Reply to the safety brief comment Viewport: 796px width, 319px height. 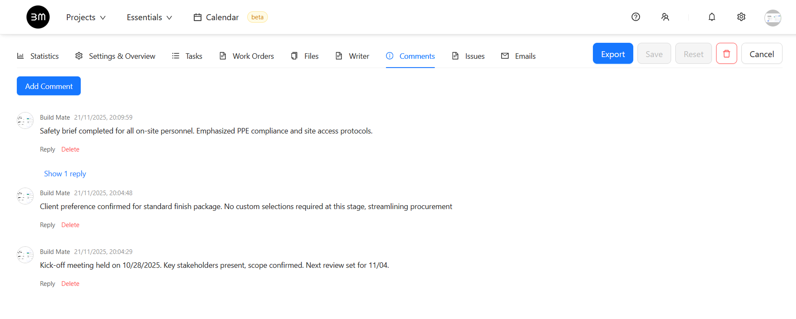48,149
